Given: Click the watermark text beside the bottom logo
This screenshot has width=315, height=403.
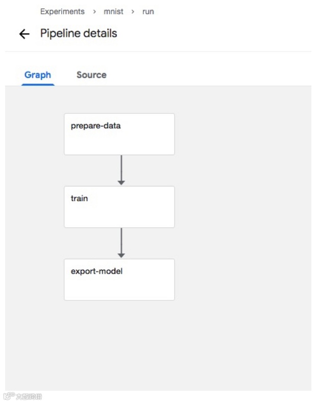Looking at the screenshot, I should pyautogui.click(x=29, y=396).
